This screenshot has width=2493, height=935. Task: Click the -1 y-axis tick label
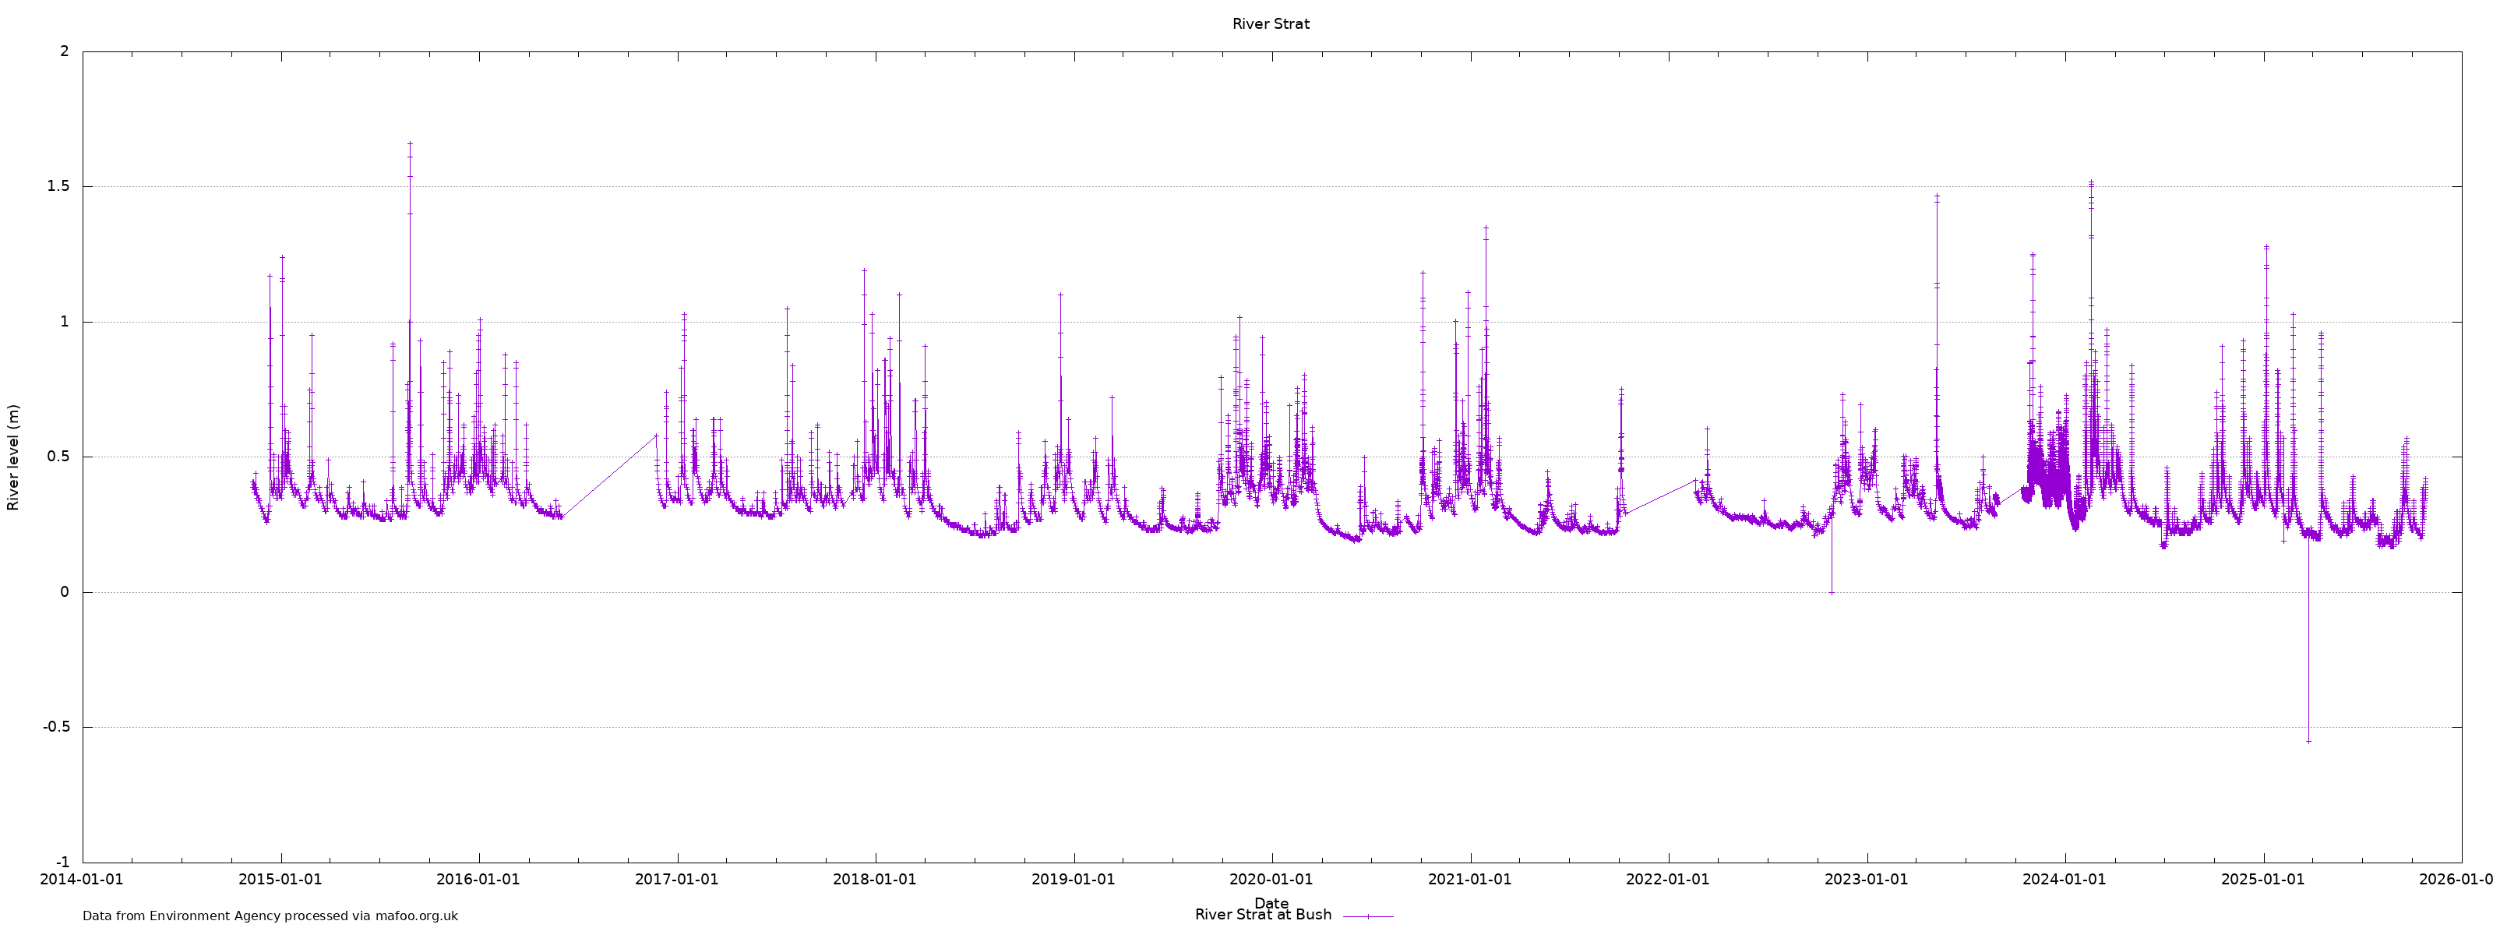[62, 863]
